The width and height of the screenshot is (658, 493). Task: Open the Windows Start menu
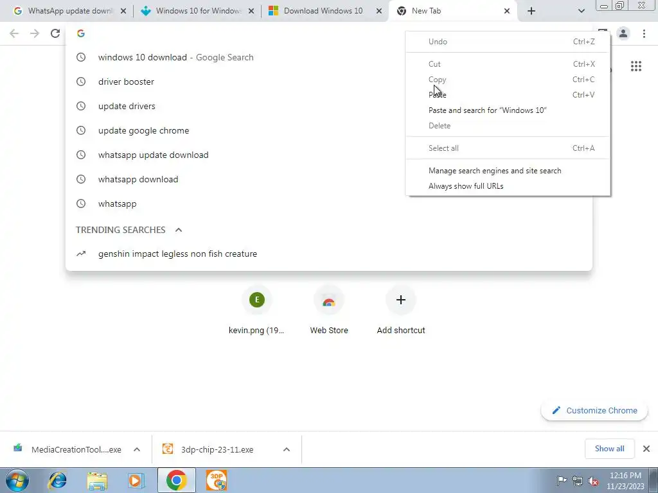[17, 480]
